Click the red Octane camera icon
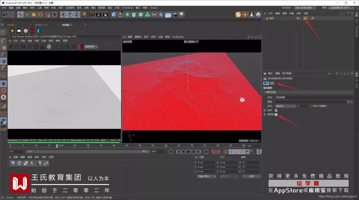359x200 pixels. pyautogui.click(x=33, y=31)
